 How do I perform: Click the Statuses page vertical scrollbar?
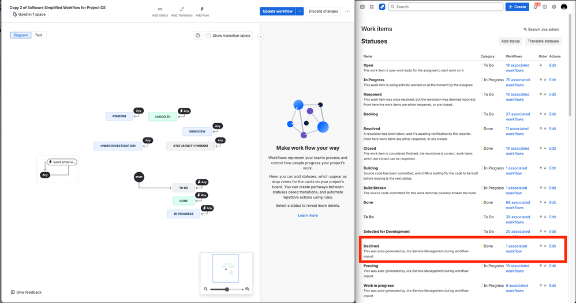(570, 66)
